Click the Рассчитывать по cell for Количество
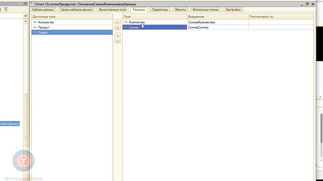Screen dimensions: 323x181 [281, 22]
